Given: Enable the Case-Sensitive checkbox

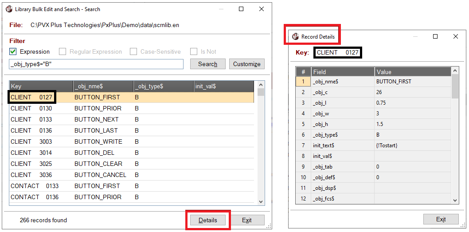Looking at the screenshot, I should (x=133, y=51).
